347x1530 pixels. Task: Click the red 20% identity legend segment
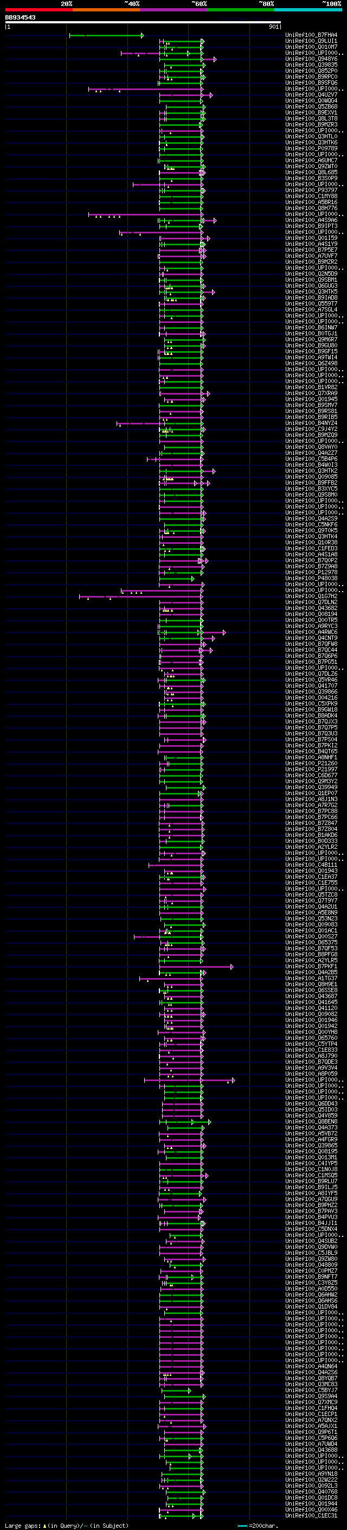pyautogui.click(x=38, y=10)
